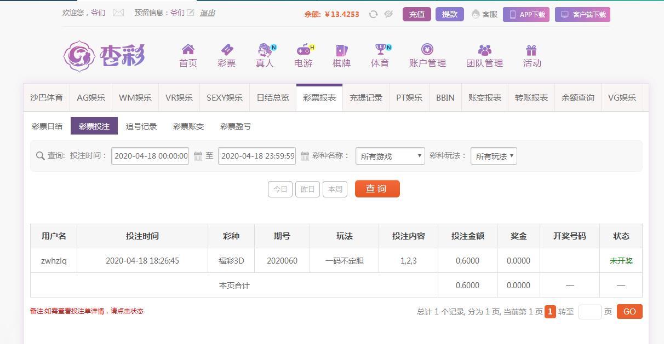
Task: Switch to VR娱乐 tab
Action: pos(179,97)
